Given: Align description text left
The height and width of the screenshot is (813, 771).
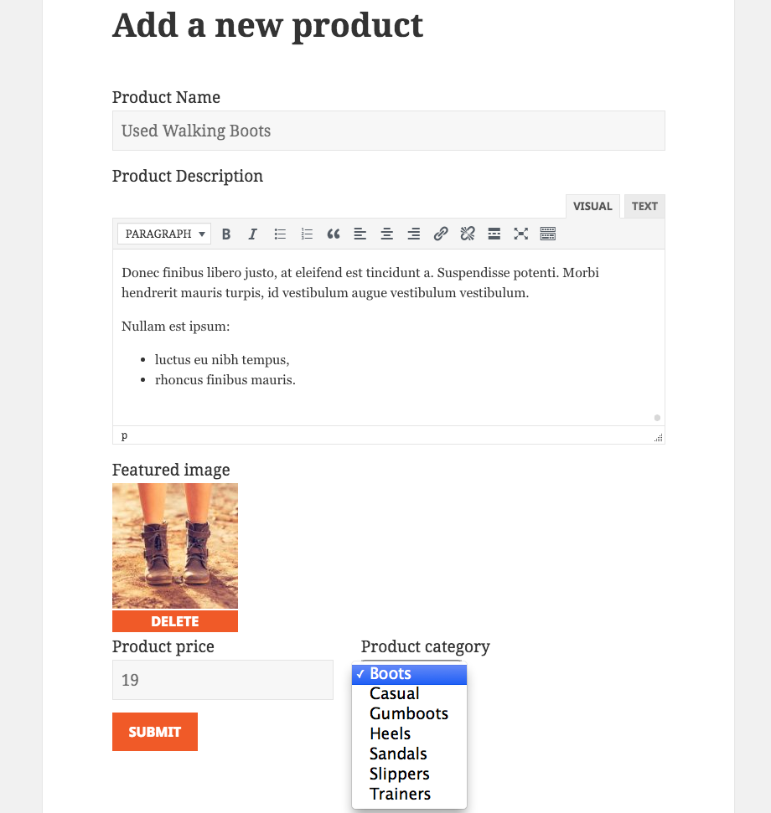Looking at the screenshot, I should click(x=360, y=234).
